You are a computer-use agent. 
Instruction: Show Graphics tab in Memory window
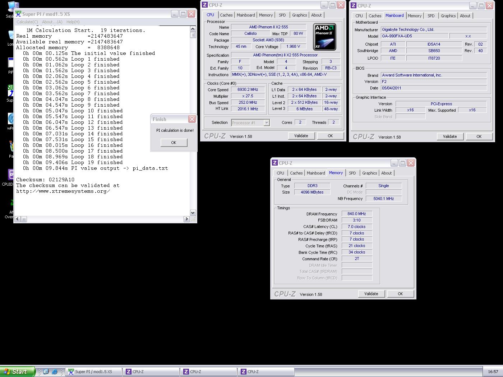pyautogui.click(x=370, y=173)
